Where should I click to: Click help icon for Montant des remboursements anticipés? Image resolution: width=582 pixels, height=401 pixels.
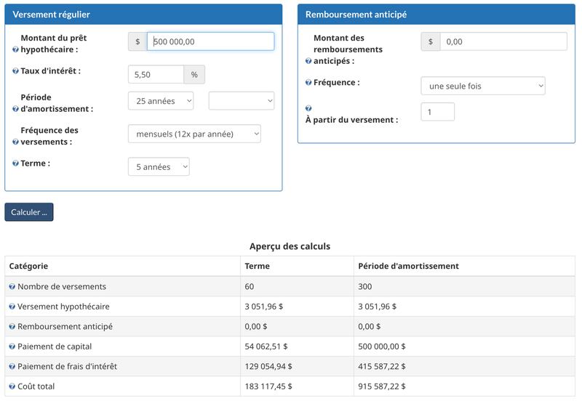point(308,61)
